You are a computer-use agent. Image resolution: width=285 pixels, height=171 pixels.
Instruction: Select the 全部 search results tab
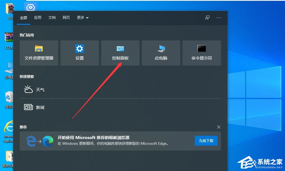click(23, 17)
